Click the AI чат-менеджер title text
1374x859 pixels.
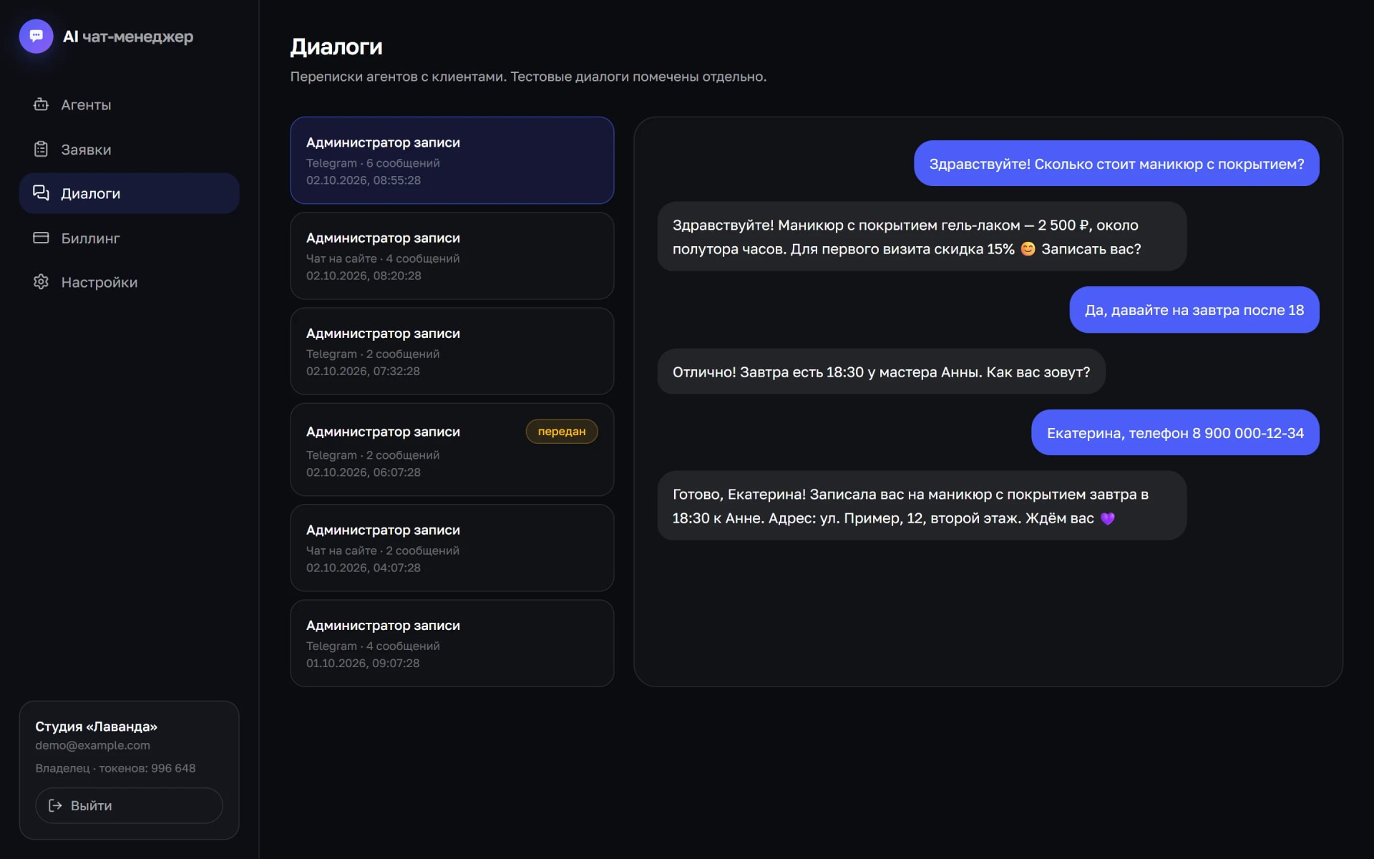pyautogui.click(x=128, y=37)
